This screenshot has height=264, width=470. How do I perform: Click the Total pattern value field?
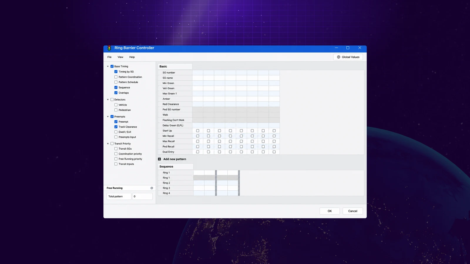pos(142,196)
